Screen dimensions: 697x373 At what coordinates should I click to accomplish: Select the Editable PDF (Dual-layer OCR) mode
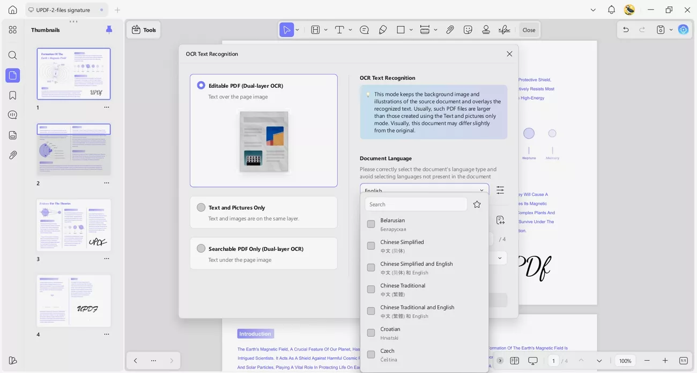201,85
